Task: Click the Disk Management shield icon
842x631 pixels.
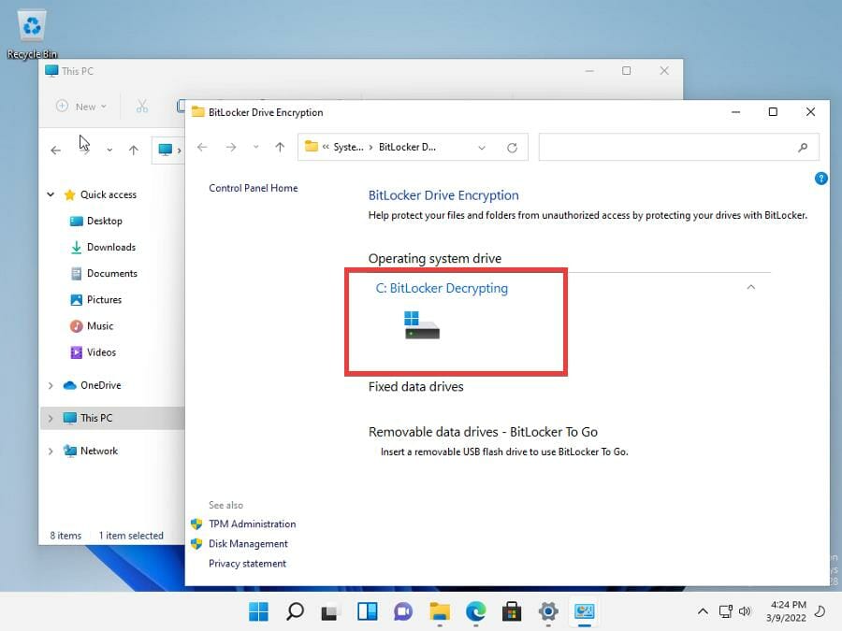Action: (x=196, y=543)
